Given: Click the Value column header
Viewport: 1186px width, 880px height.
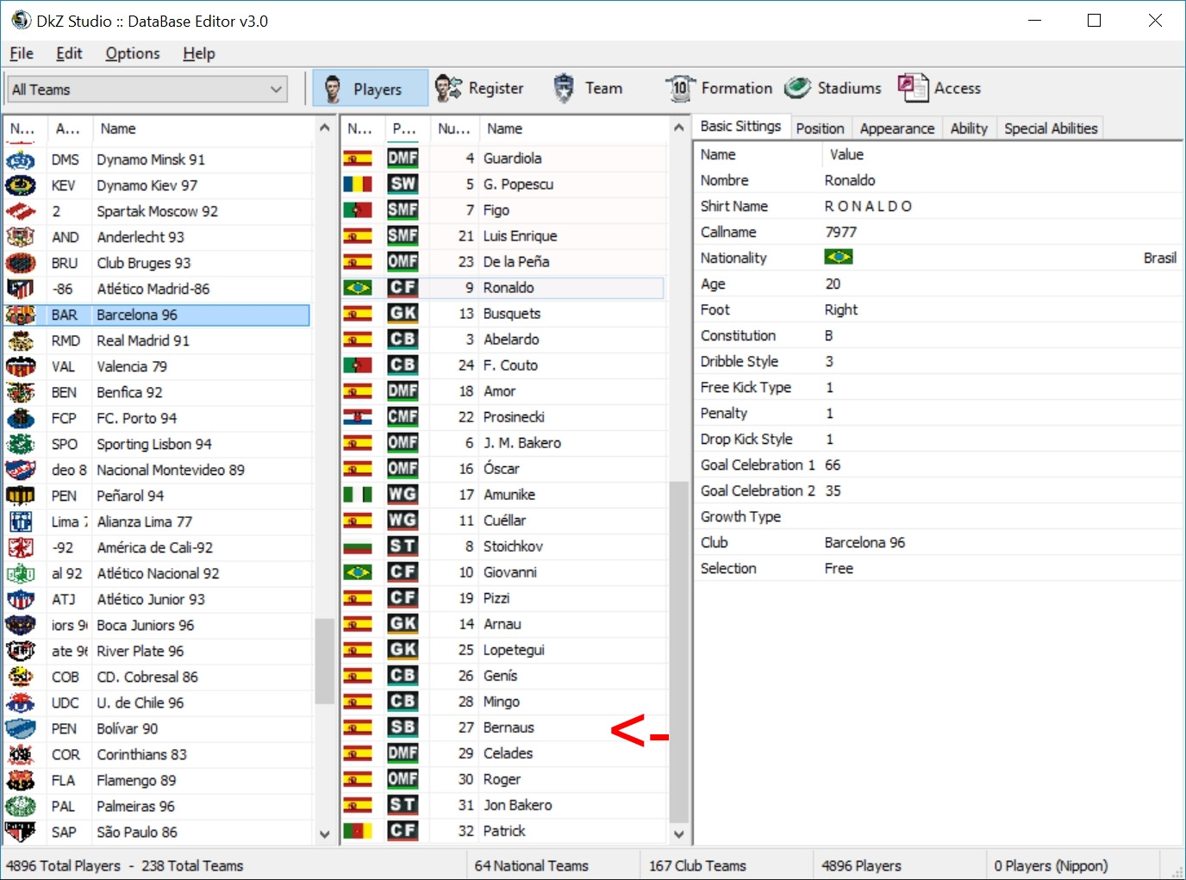Looking at the screenshot, I should pos(1002,154).
